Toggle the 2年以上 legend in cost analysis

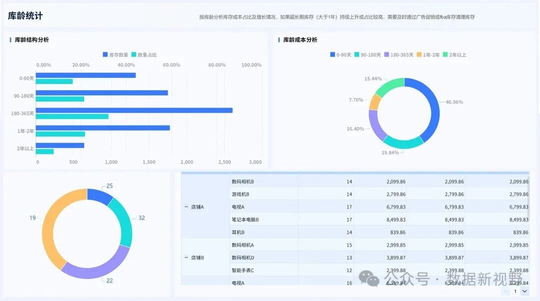point(454,55)
